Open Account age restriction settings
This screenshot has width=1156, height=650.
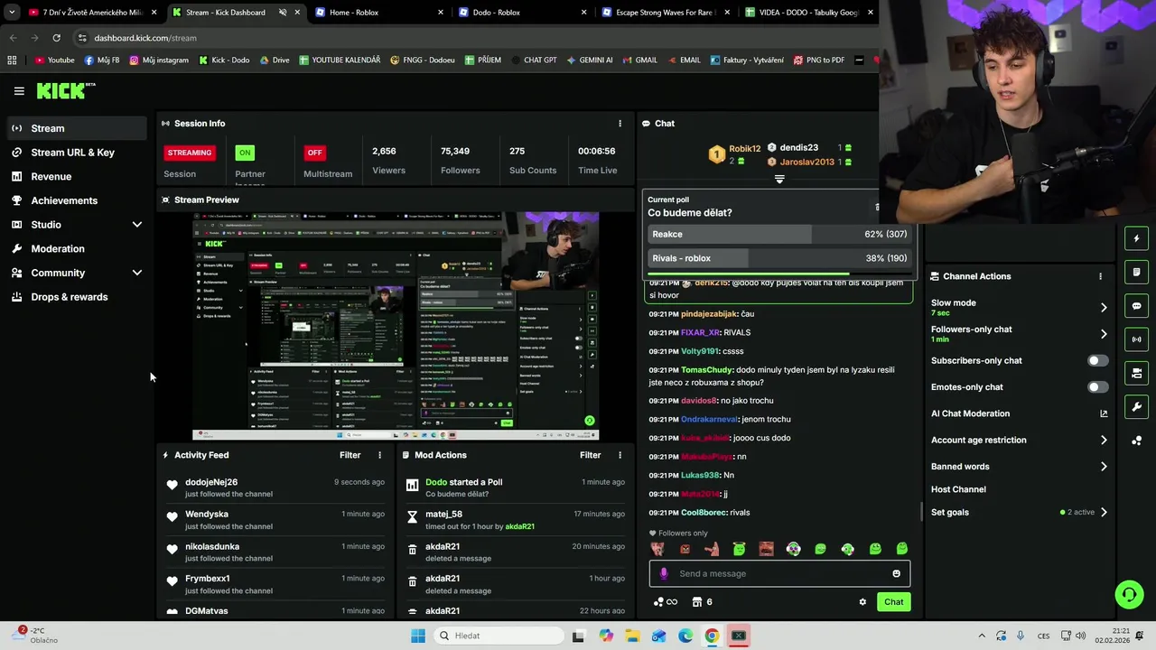pos(1019,440)
